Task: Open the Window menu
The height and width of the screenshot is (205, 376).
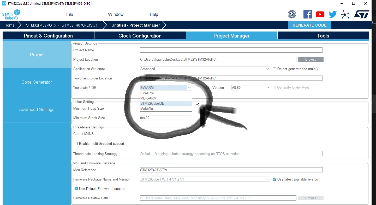Action: [116, 14]
